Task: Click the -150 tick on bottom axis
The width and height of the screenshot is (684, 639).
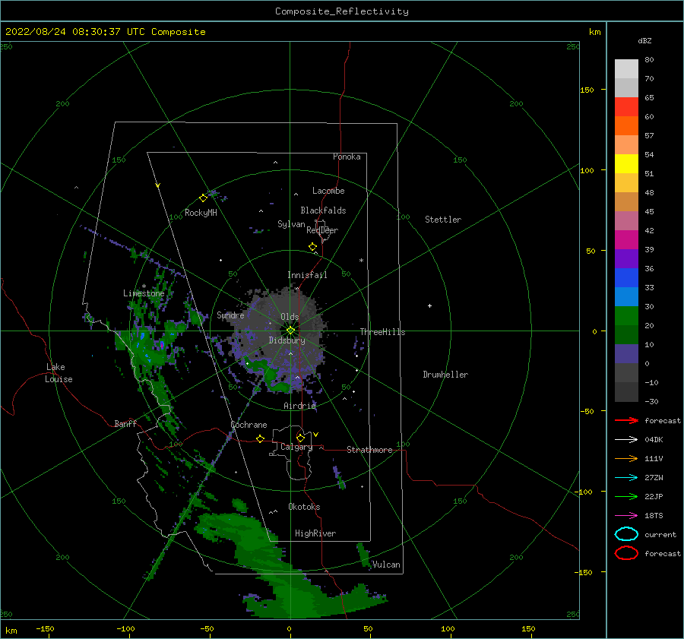Action: (45, 628)
